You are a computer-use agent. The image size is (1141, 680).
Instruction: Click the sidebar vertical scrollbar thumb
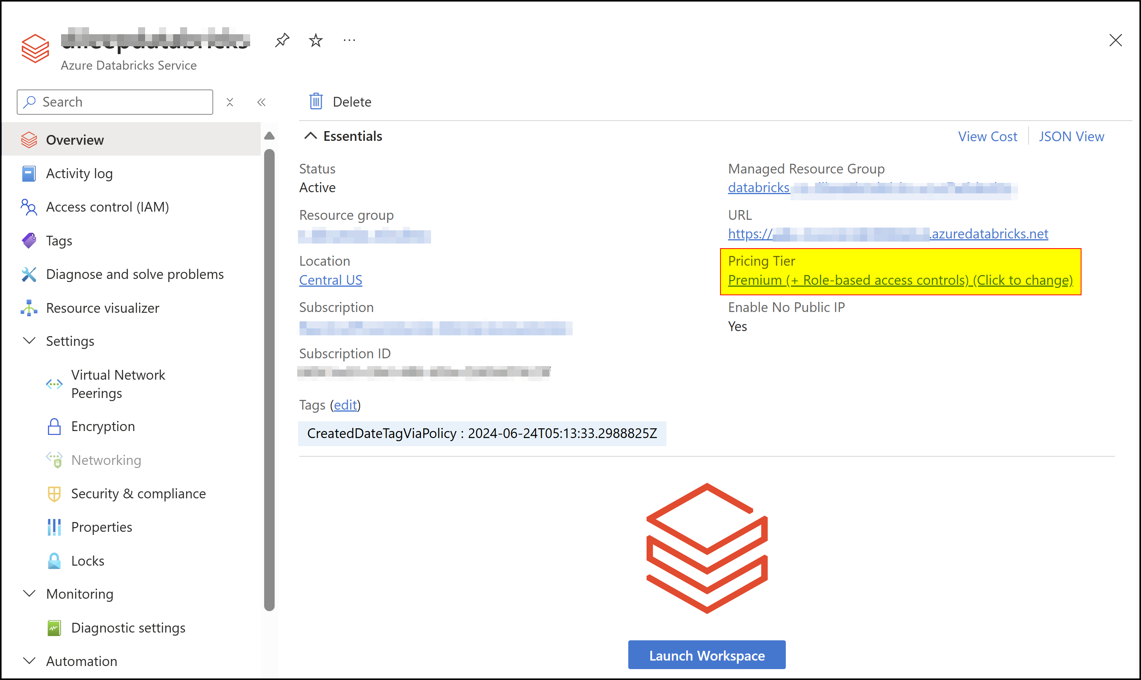pyautogui.click(x=270, y=379)
